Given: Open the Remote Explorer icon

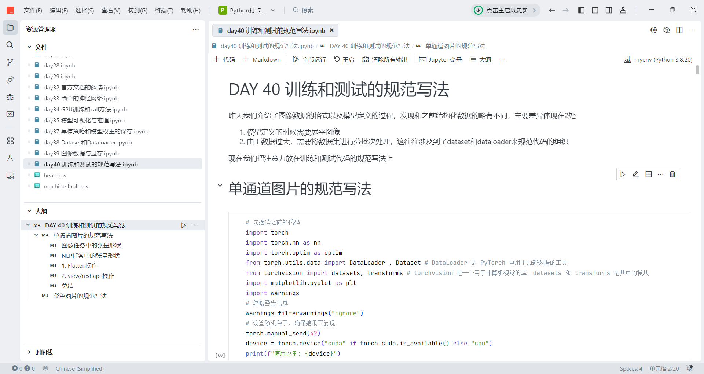Looking at the screenshot, I should [x=10, y=176].
